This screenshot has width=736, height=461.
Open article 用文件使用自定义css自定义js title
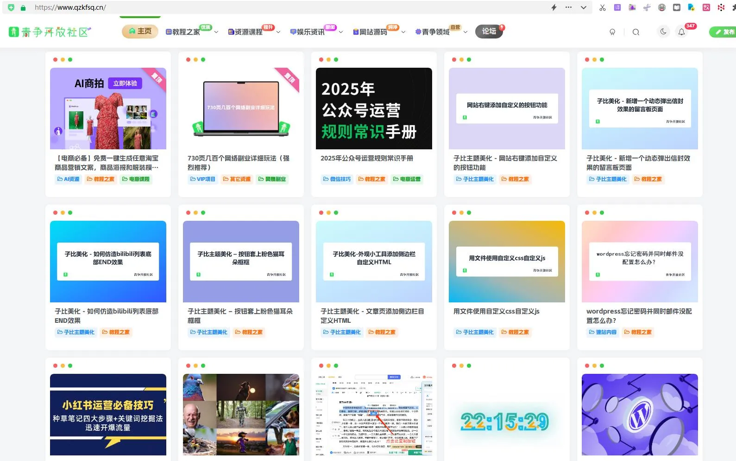[497, 311]
